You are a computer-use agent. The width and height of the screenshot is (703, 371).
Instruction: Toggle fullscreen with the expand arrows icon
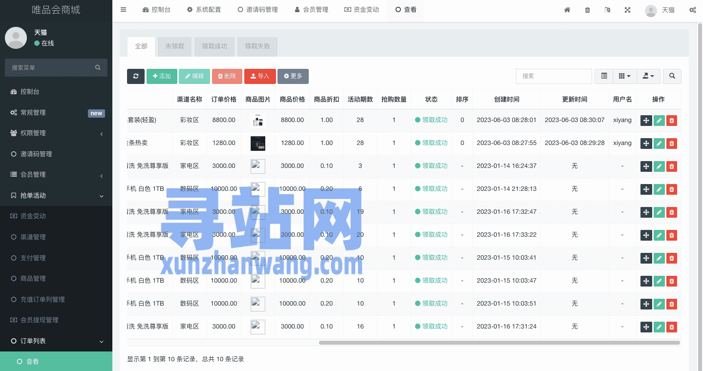click(627, 10)
